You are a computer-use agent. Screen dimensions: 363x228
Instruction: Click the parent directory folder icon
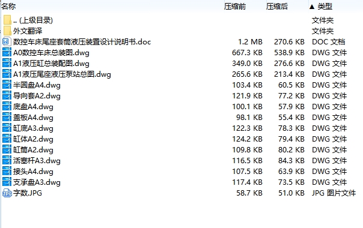[7, 20]
